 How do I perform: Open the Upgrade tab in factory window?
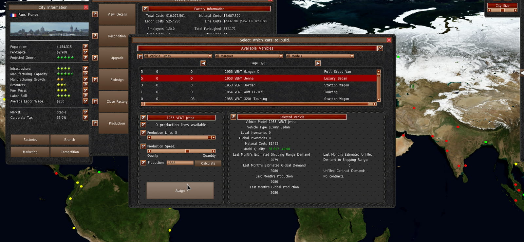point(117,58)
